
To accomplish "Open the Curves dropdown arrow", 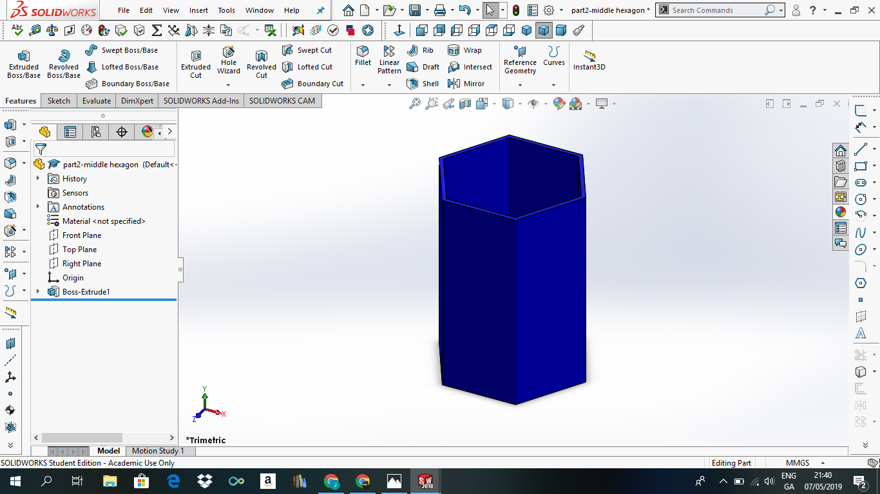I will click(x=554, y=85).
